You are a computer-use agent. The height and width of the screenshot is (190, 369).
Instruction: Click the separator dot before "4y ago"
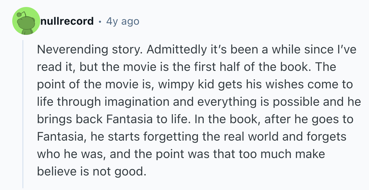(100, 21)
